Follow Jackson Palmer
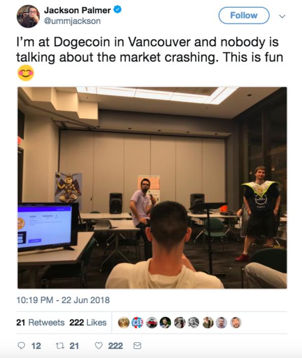The image size is (302, 358). coord(244,15)
